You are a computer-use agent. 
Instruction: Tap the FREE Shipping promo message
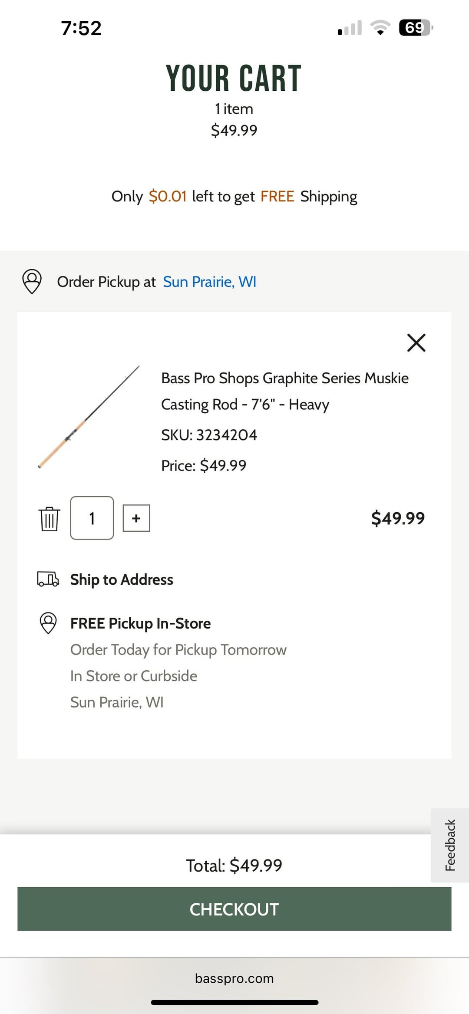(x=234, y=197)
